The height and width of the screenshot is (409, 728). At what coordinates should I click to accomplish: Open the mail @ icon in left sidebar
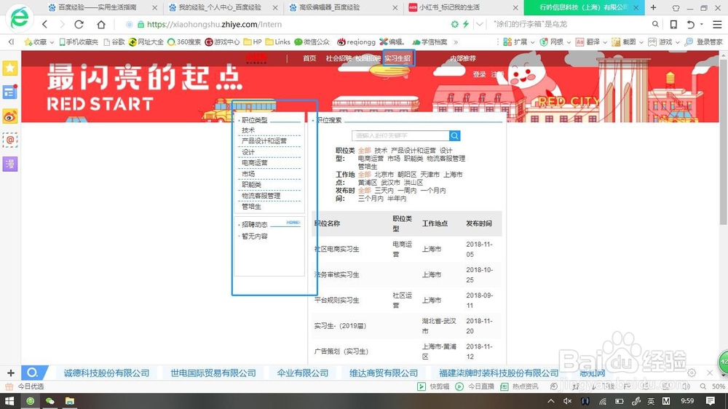[9, 140]
